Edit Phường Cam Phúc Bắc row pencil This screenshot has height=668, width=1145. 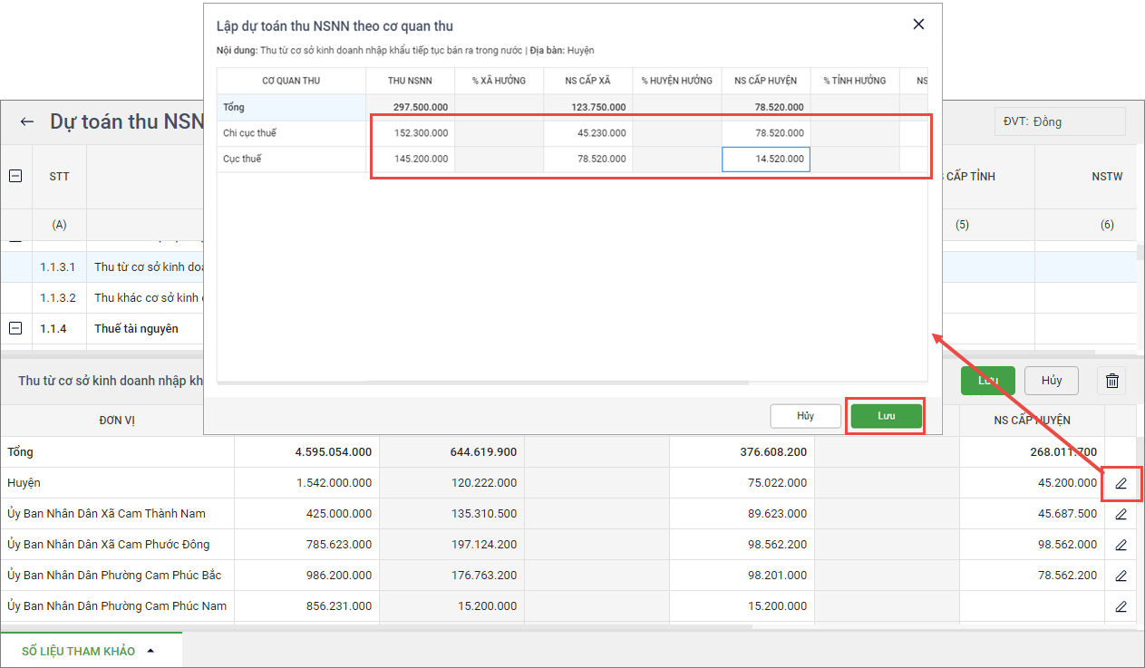[x=1121, y=576]
